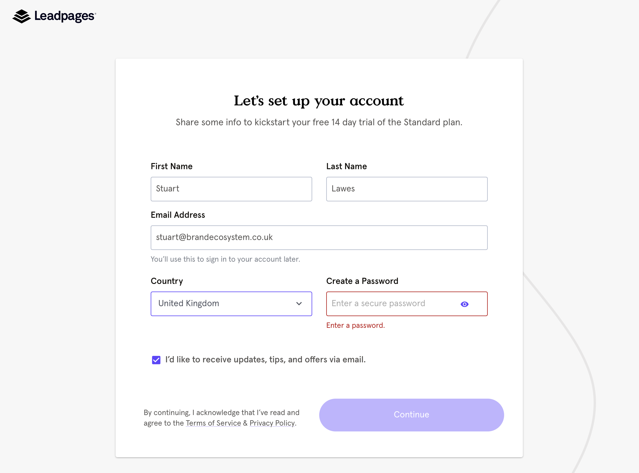Click the Leadpages wordmark text
The height and width of the screenshot is (473, 639).
[x=65, y=16]
